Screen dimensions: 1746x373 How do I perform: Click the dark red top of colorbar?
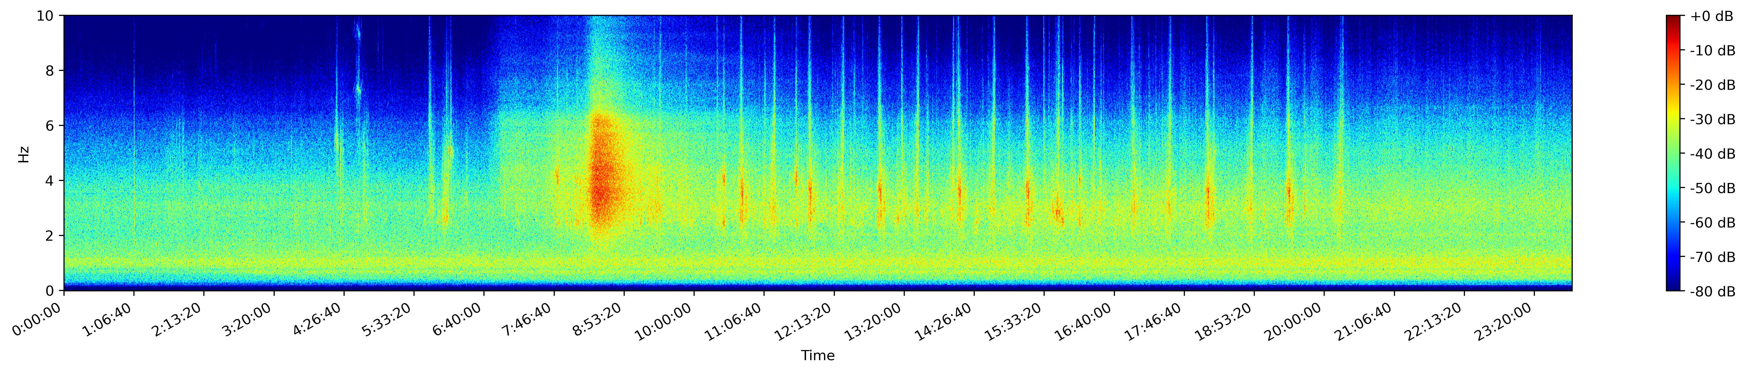click(x=1673, y=19)
